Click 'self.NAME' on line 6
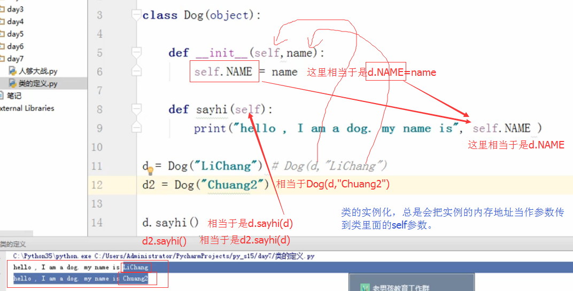 (223, 72)
